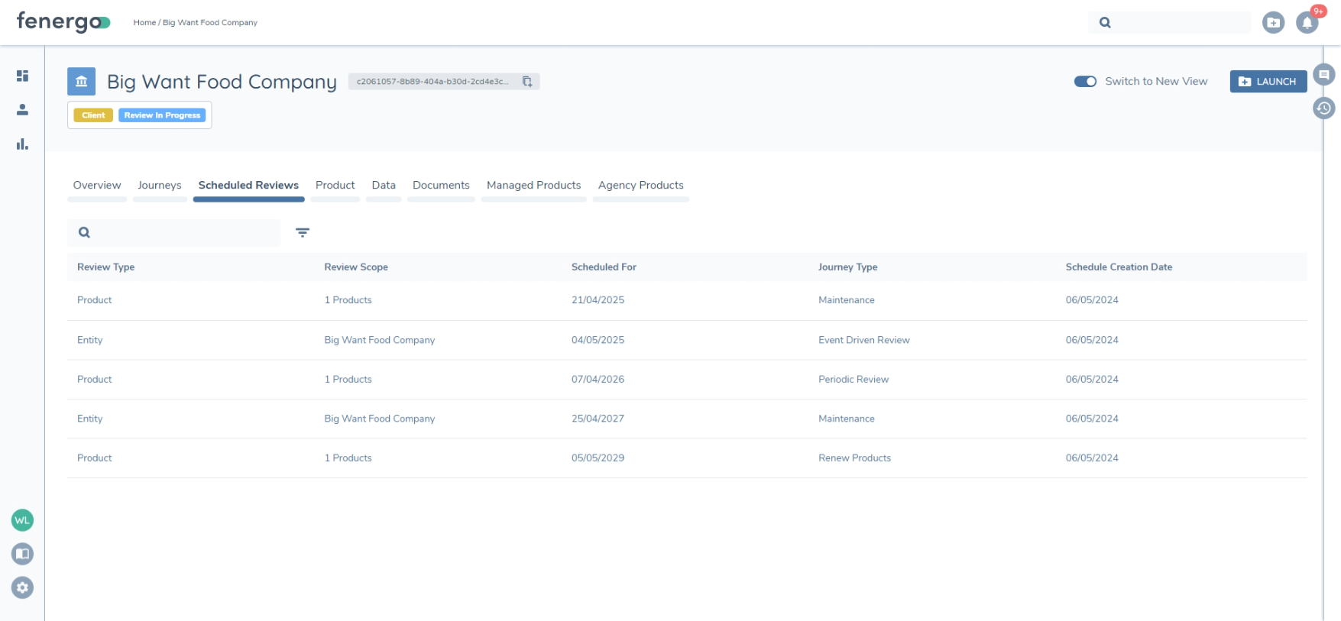
Task: Click the Review In Progress badge
Action: 162,115
